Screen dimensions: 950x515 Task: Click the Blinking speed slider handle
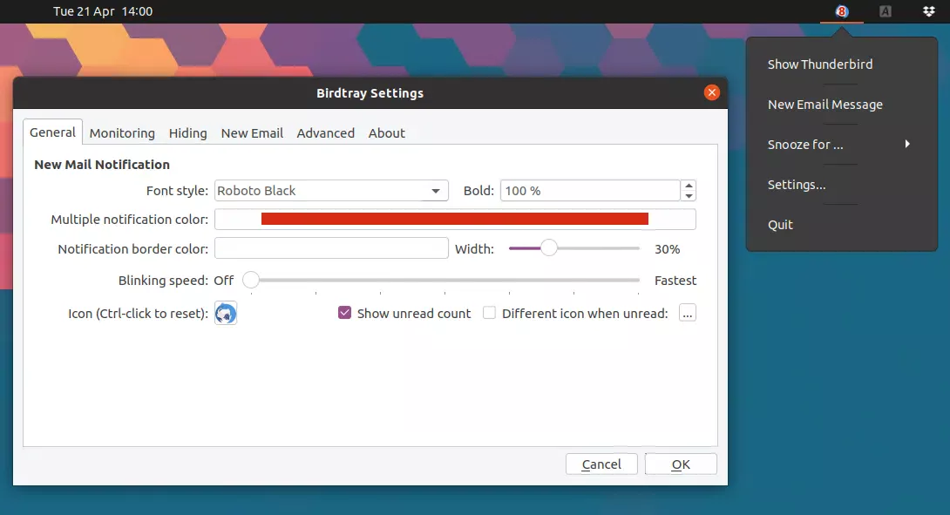pos(251,280)
